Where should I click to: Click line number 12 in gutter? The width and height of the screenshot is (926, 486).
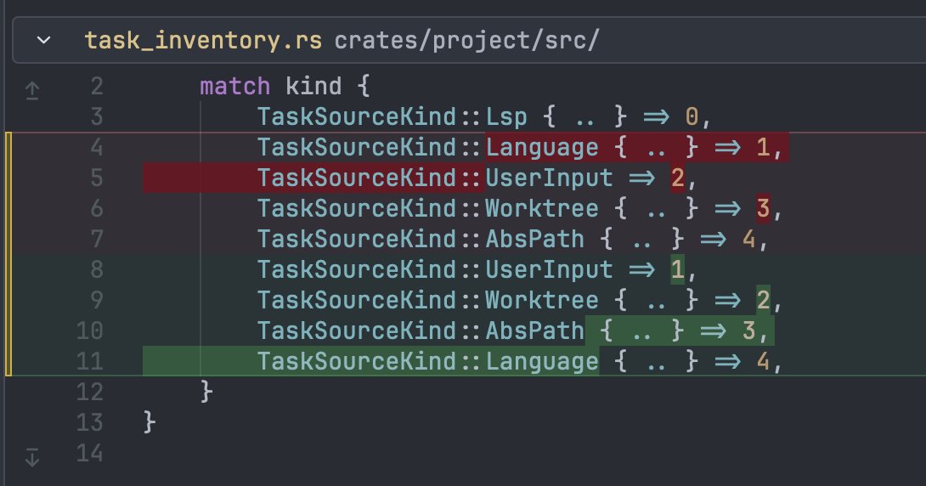[90, 392]
